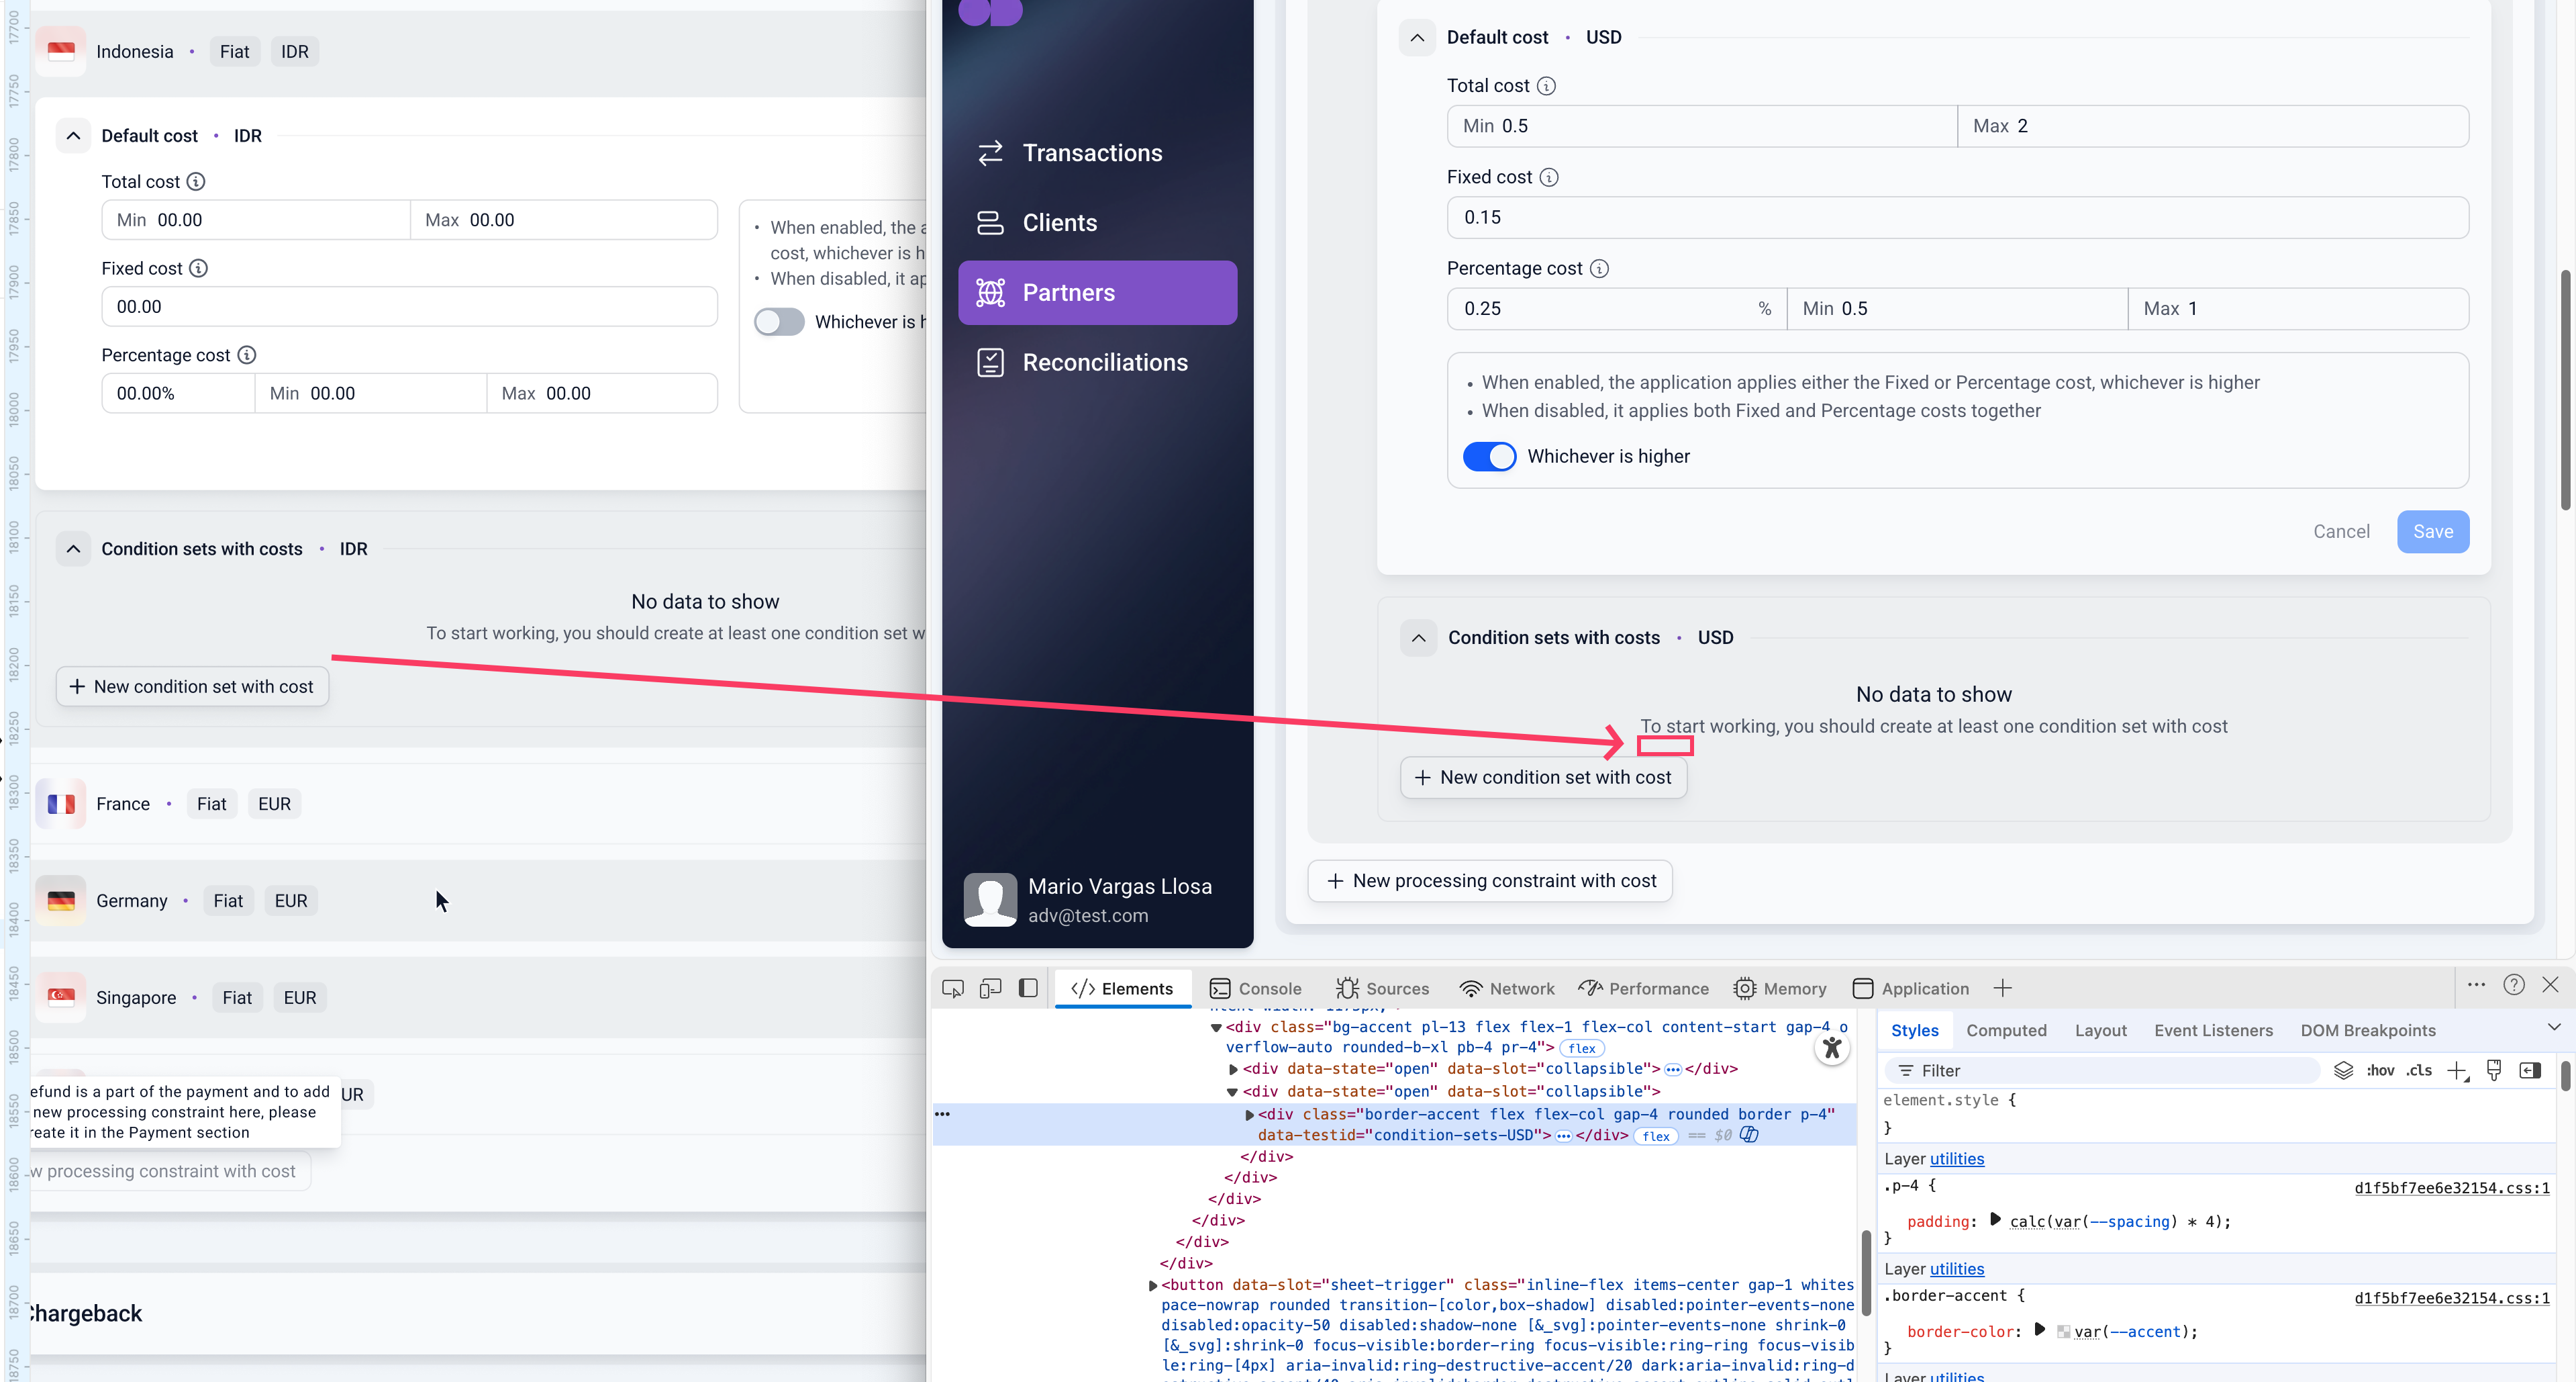Collapse the Condition sets with costs USD section

1419,637
